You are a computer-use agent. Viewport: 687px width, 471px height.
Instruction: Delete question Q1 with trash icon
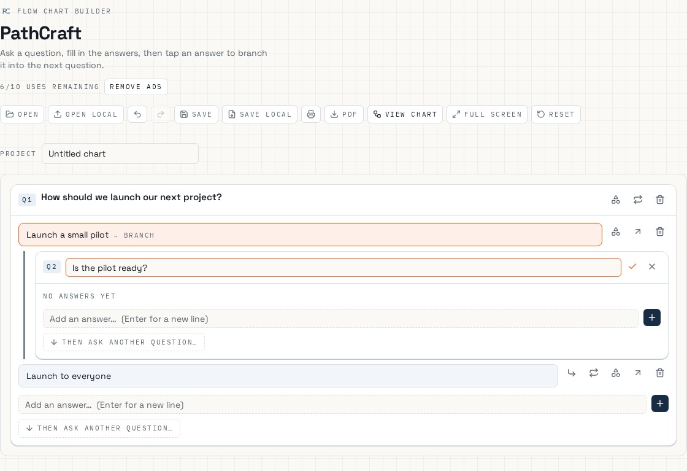(x=660, y=200)
